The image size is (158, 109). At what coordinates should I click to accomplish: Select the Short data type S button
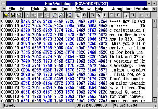(x=99, y=15)
